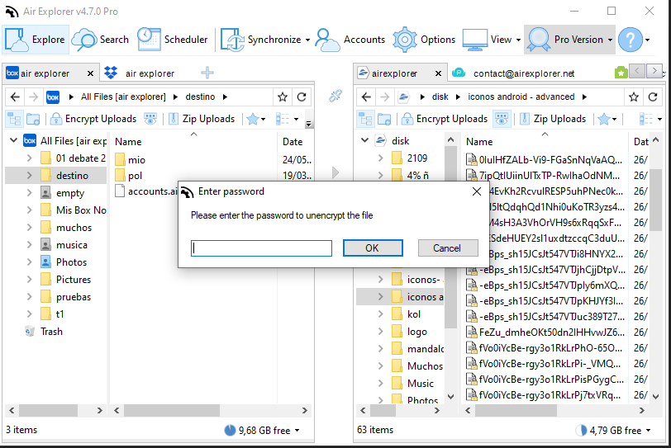The width and height of the screenshot is (671, 448).
Task: Switch to the Dropbox 'air explorer' tab
Action: coord(140,73)
